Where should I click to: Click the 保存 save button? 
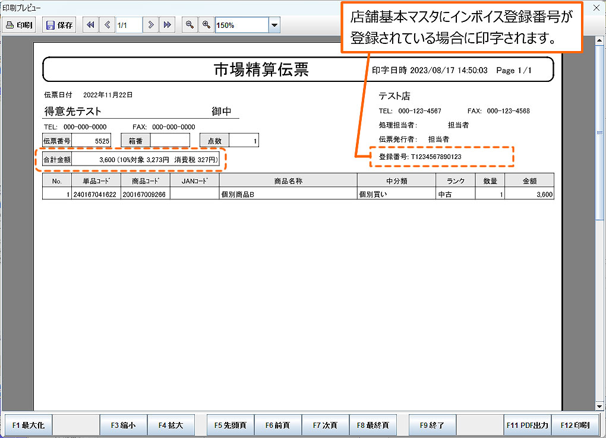(59, 26)
